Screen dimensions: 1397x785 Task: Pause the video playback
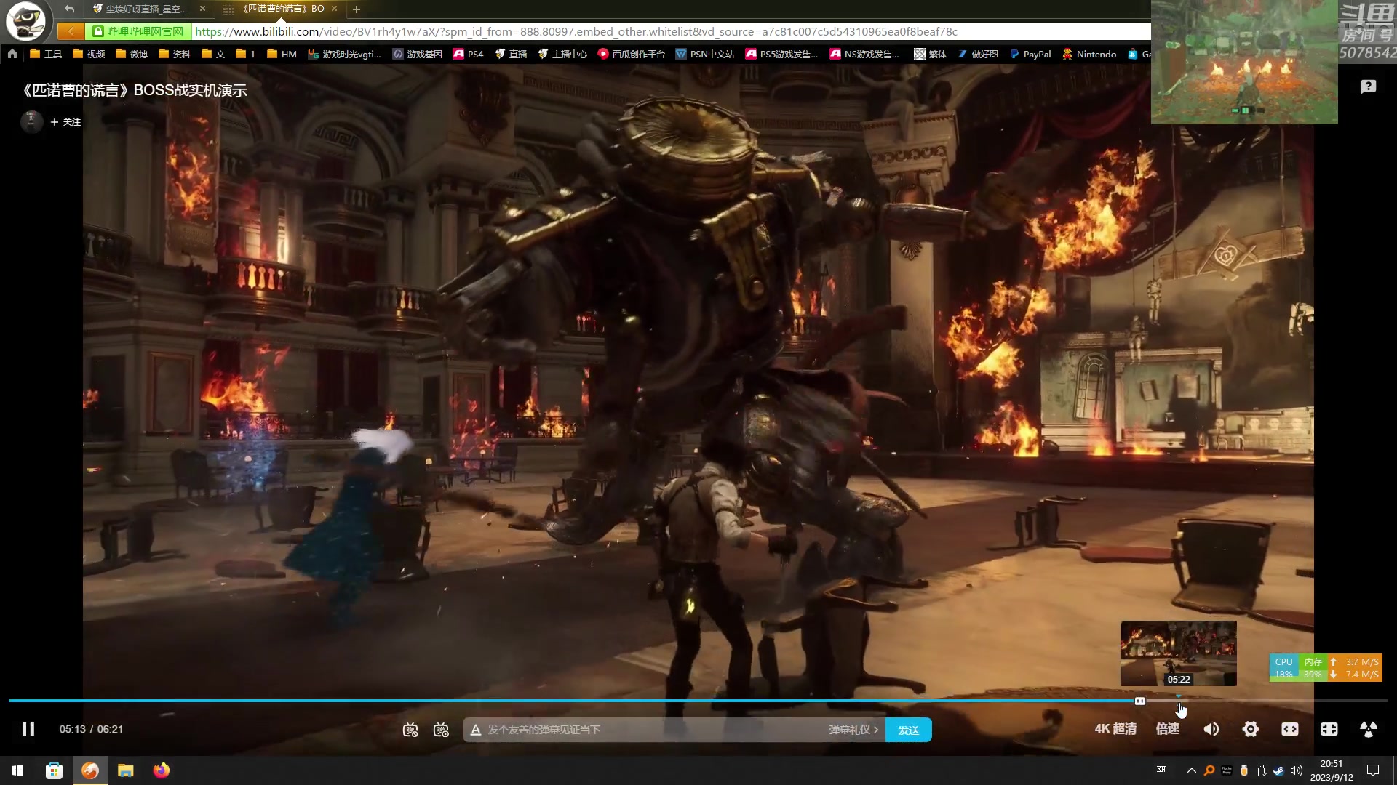[28, 729]
